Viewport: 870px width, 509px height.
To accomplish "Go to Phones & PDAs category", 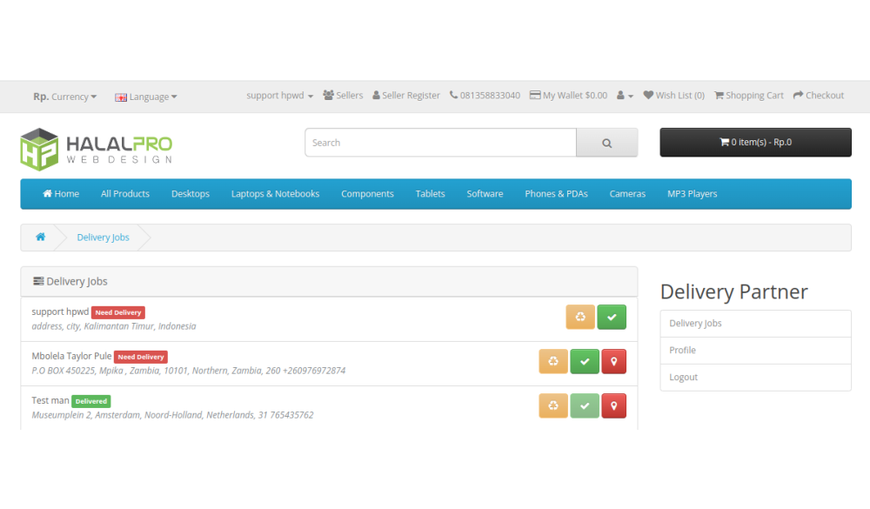I will [x=556, y=194].
